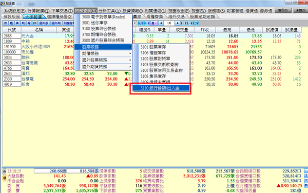Go to next page arrow in toolbar
This screenshot has width=308, height=193.
coord(177,23)
